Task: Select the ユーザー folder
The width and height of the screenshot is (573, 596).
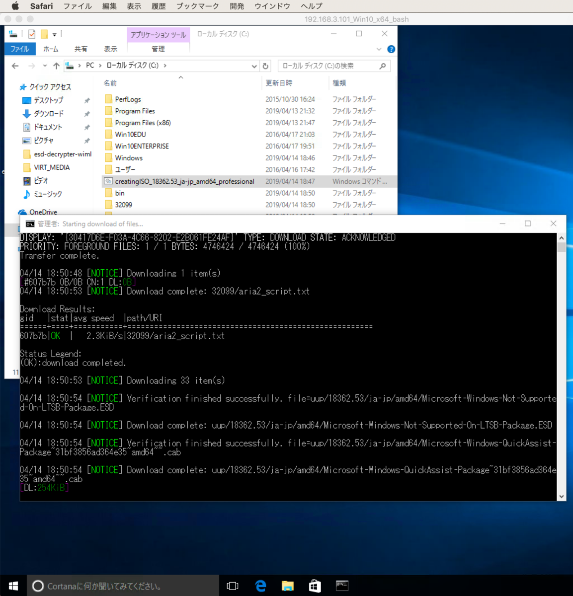Action: point(125,169)
